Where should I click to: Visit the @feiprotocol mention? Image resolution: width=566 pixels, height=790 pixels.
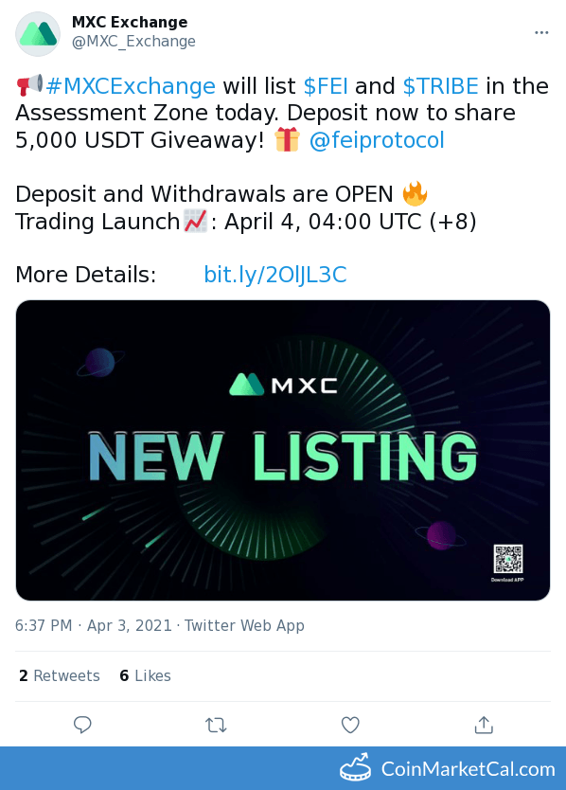377,140
